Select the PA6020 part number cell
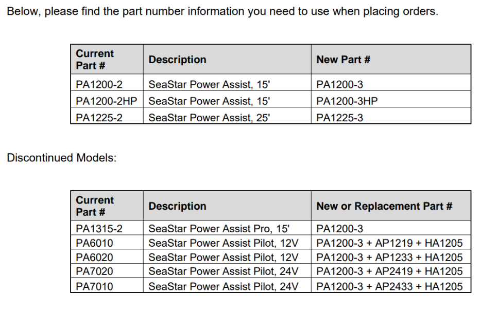481x313 pixels. click(94, 257)
